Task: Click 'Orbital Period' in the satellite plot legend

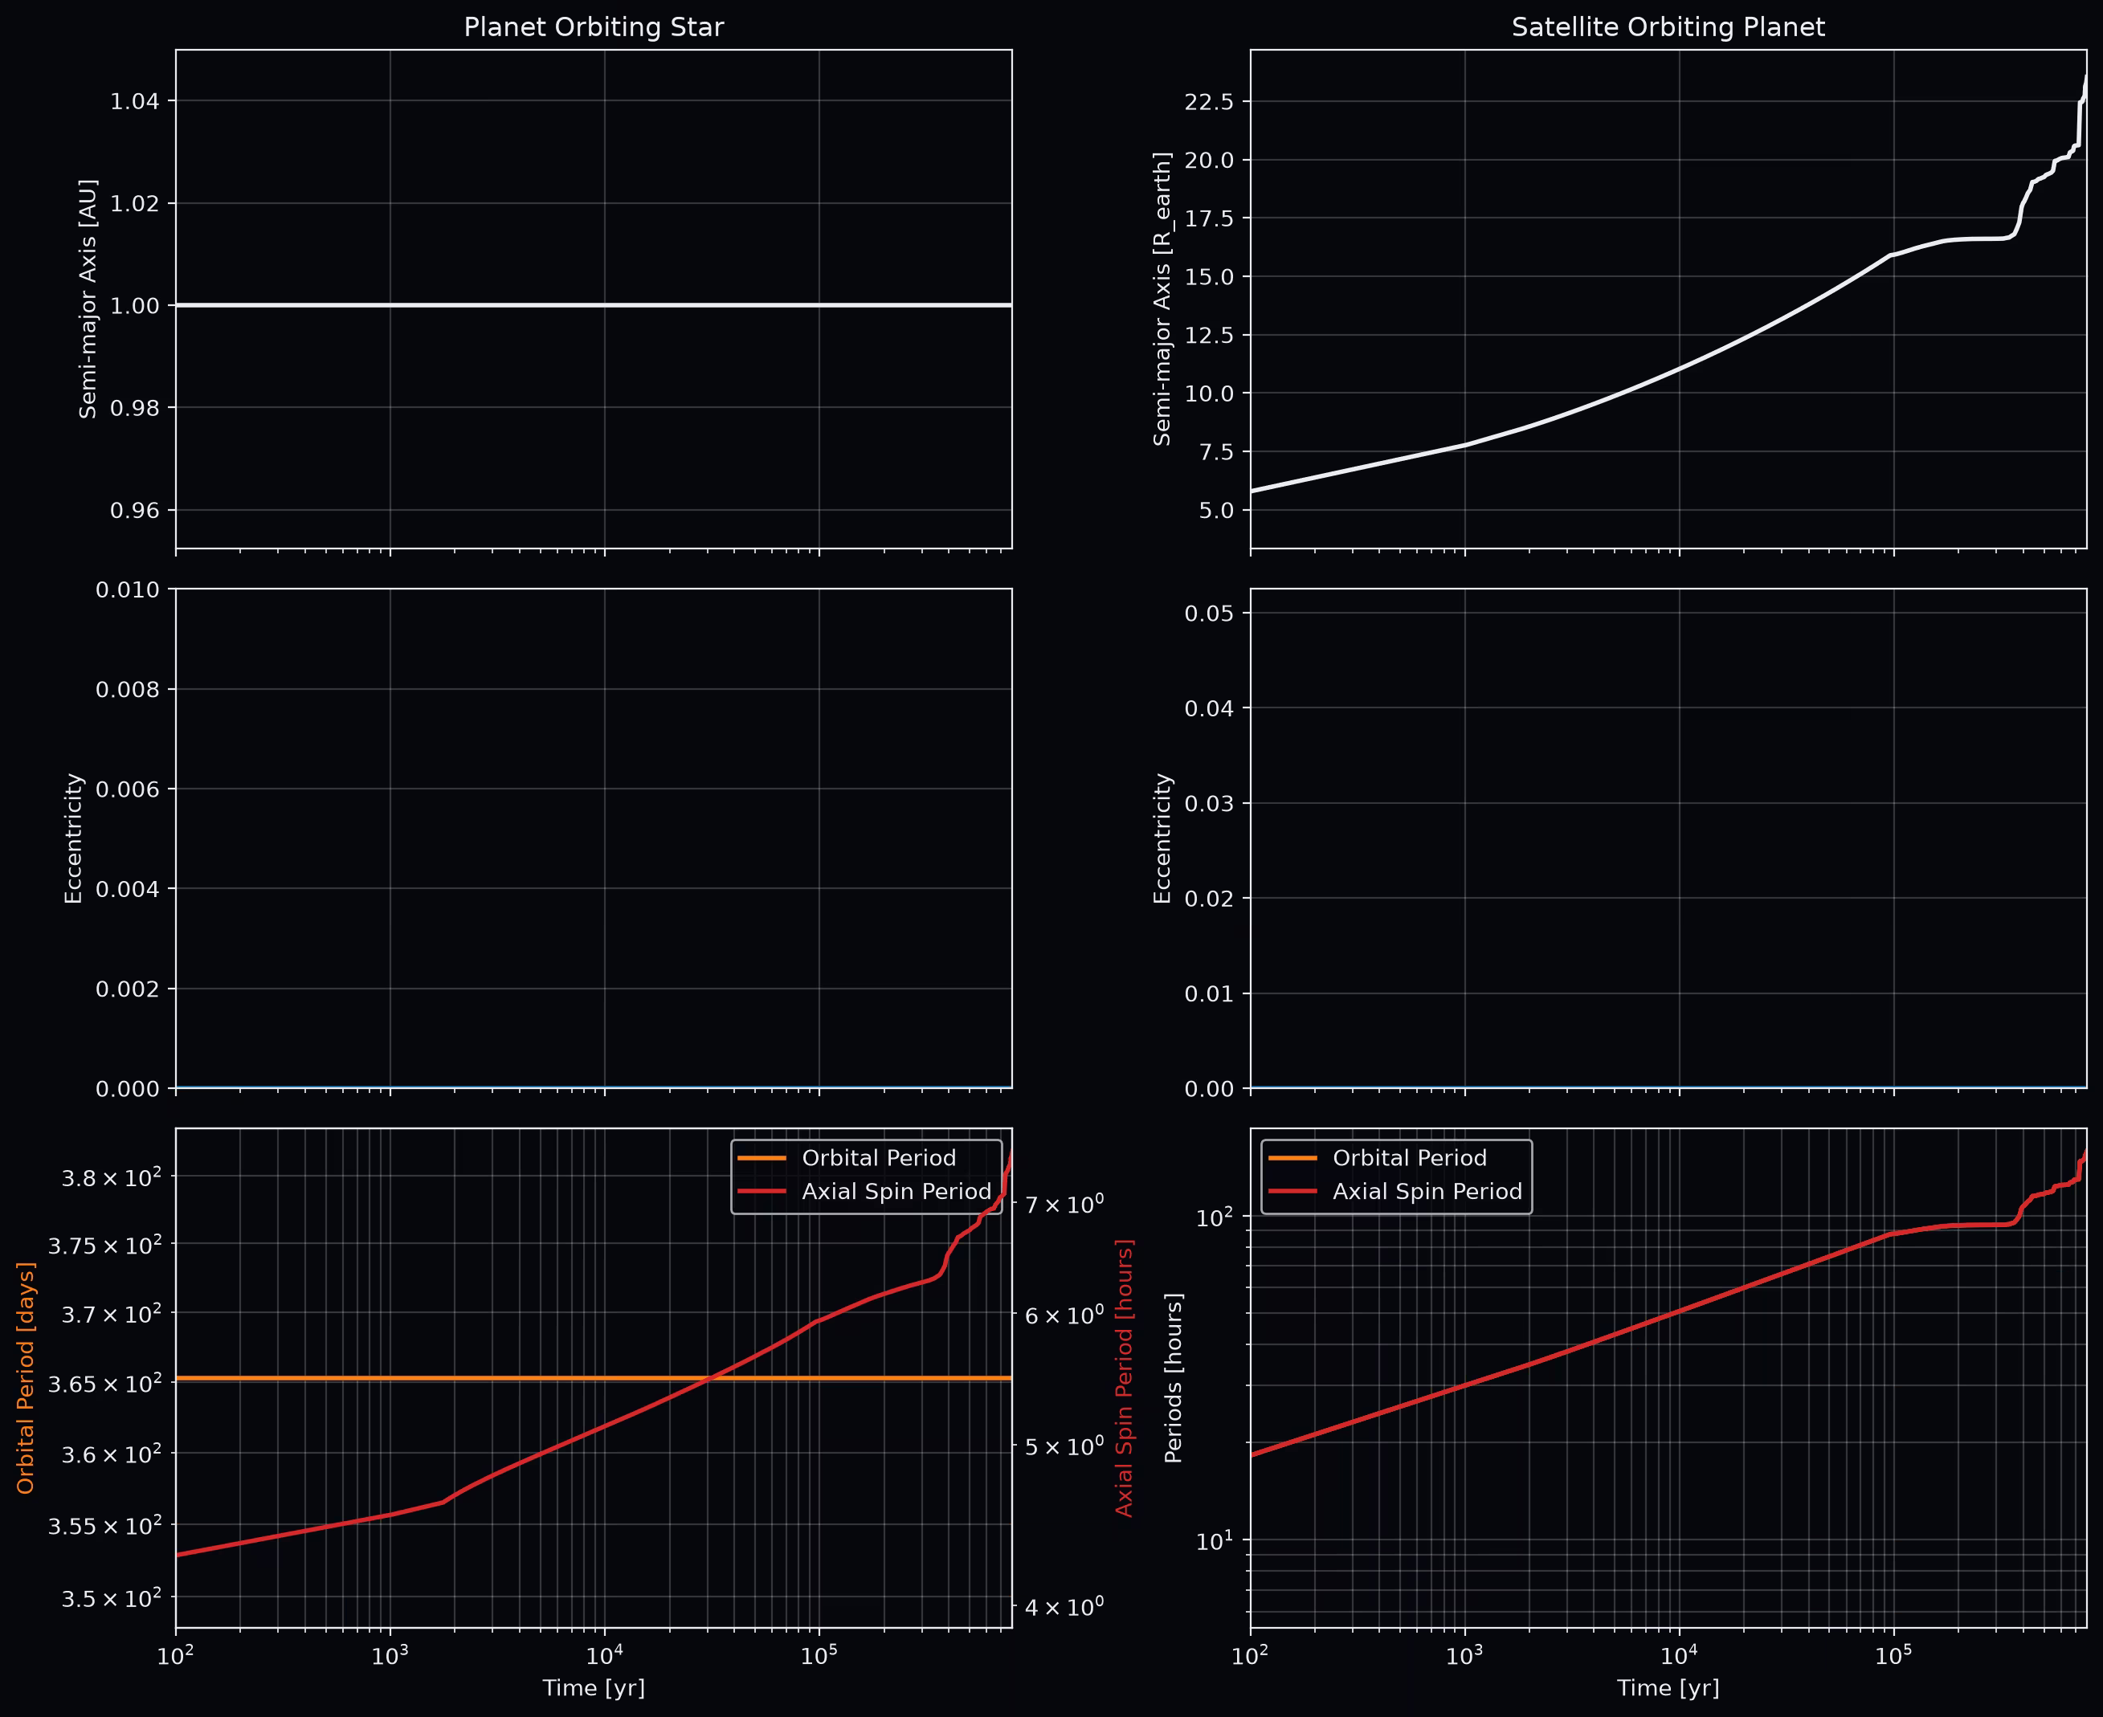Action: [1410, 1158]
